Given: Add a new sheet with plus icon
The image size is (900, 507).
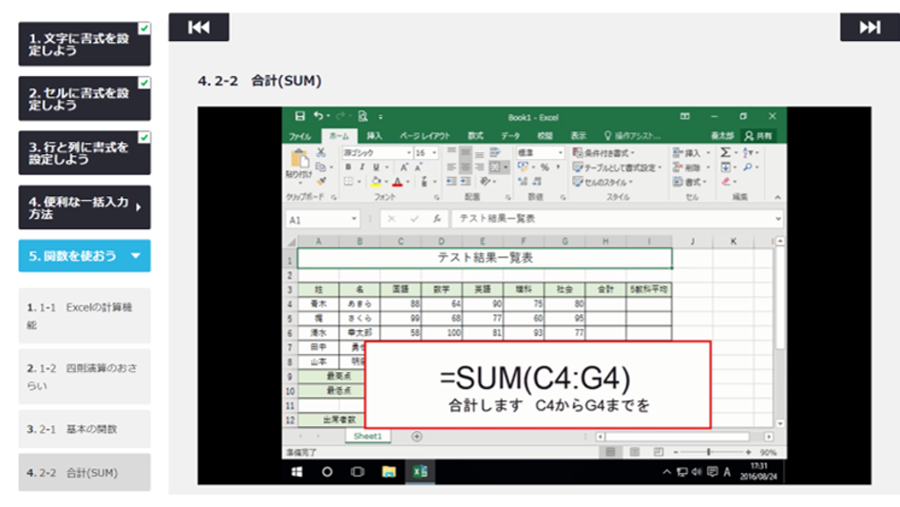Looking at the screenshot, I should 416,436.
